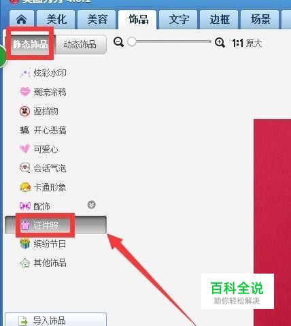
Task: Open 遮挡物 sticker category icon
Action: (25, 111)
